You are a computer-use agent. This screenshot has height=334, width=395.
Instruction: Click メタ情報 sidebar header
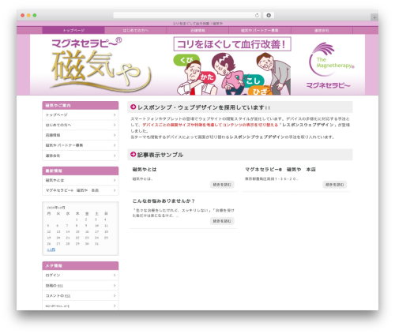click(x=81, y=265)
